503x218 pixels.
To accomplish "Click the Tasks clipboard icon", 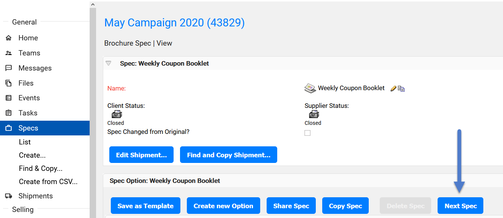I will pos(8,113).
